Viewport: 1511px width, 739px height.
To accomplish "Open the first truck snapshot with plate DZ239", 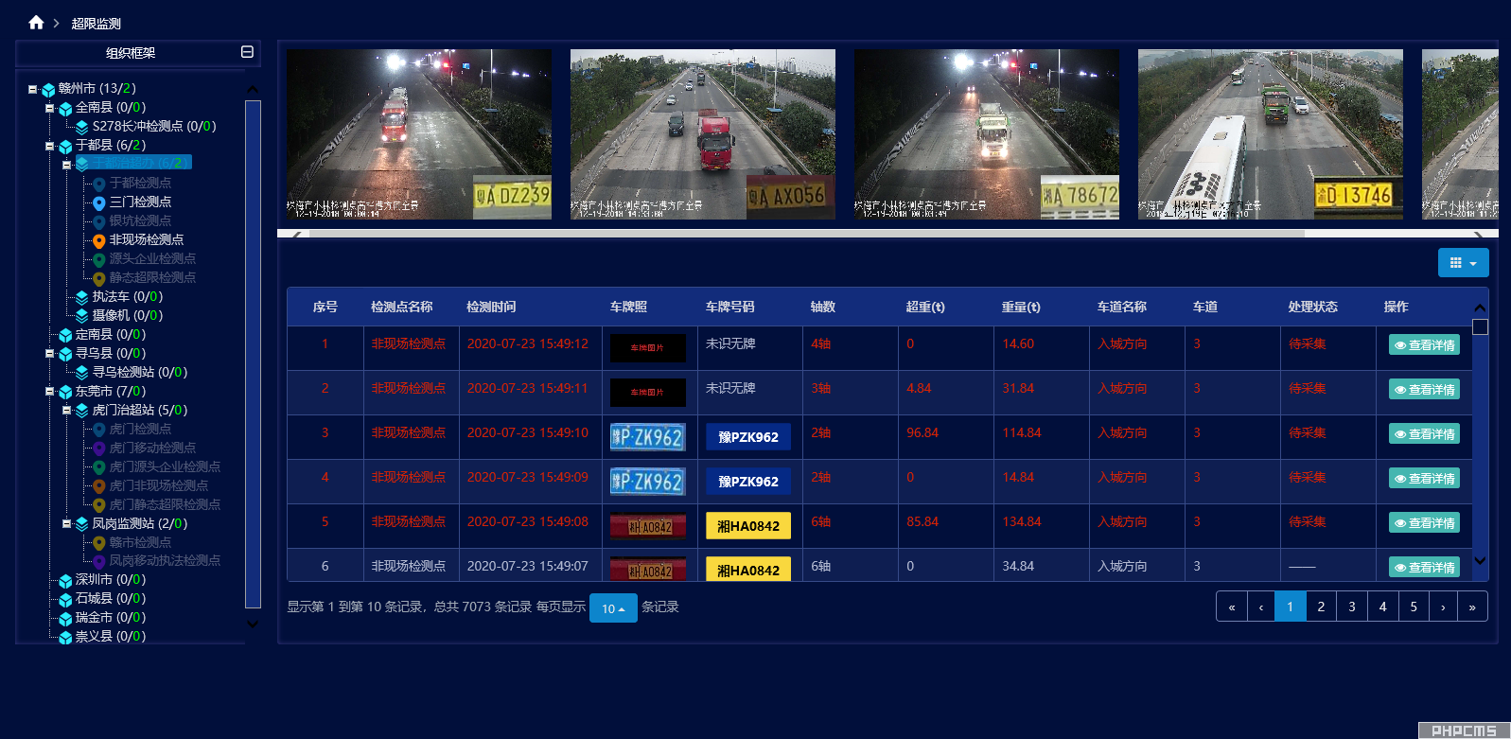I will coord(418,134).
